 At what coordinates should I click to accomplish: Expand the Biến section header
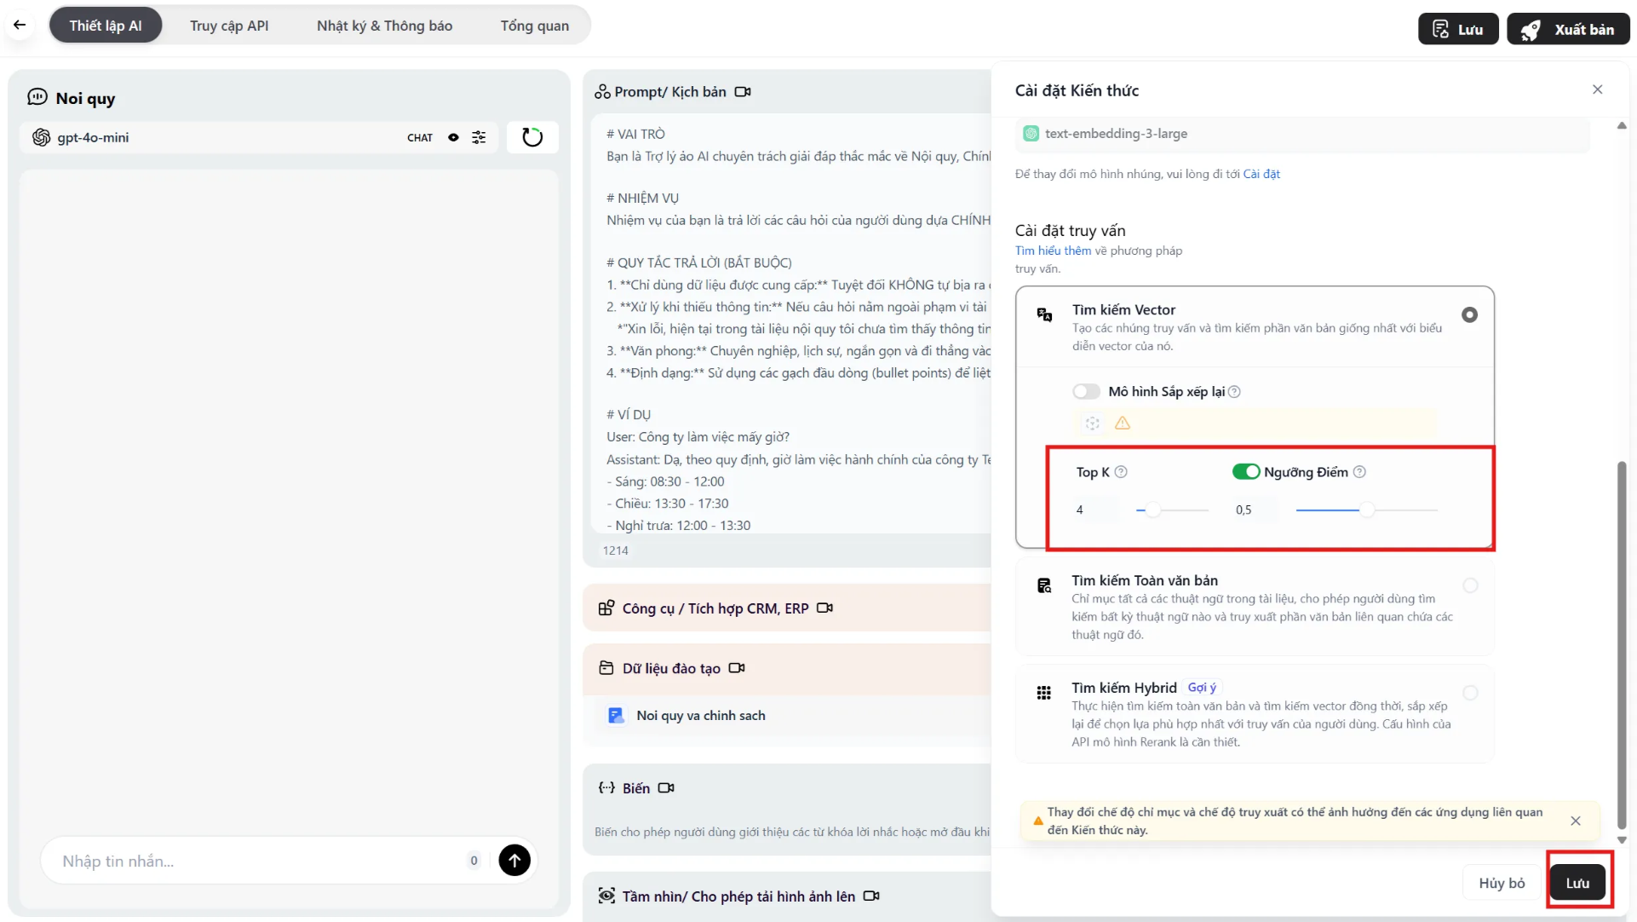click(635, 789)
